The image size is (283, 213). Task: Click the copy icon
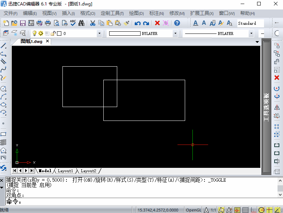[x=101, y=23]
